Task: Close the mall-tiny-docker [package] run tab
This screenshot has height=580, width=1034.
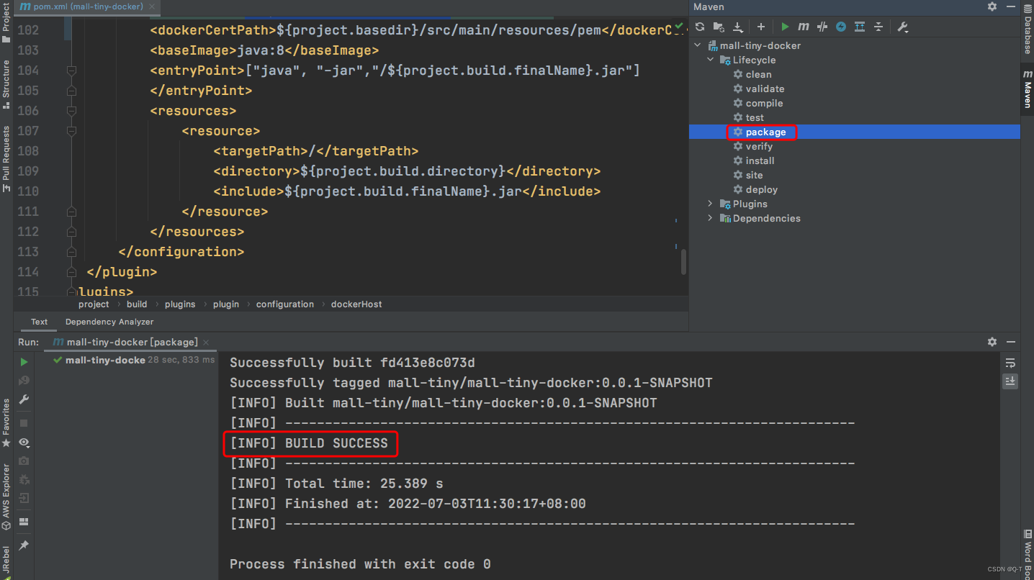Action: point(206,343)
